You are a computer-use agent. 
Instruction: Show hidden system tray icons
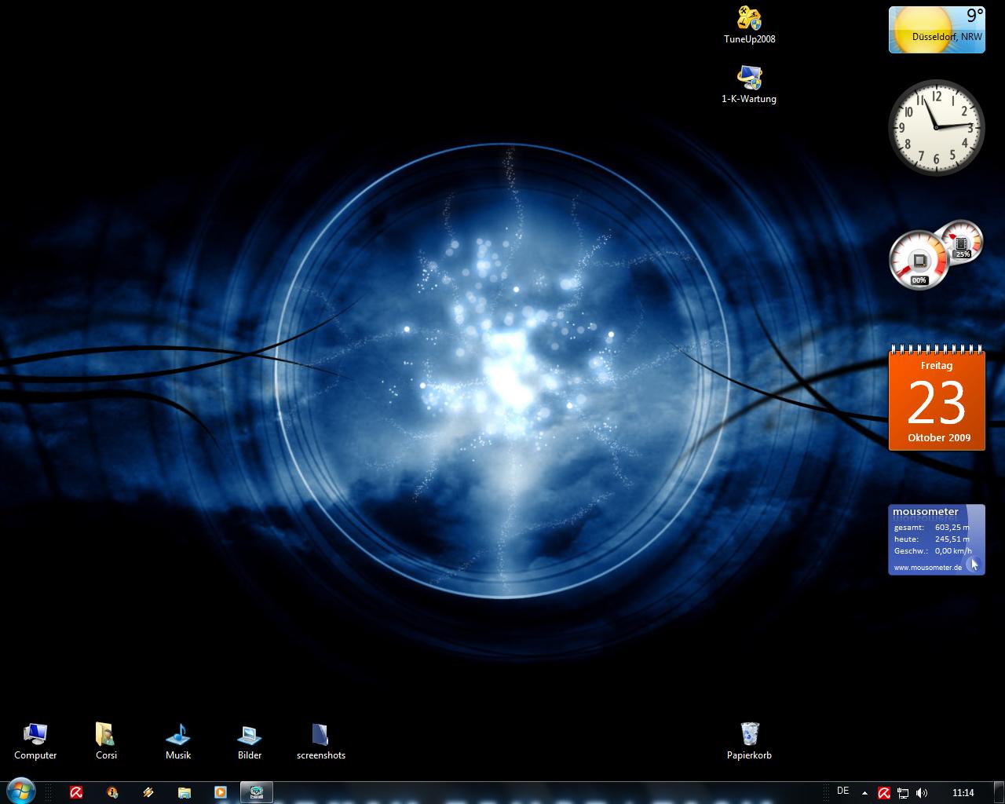(864, 793)
